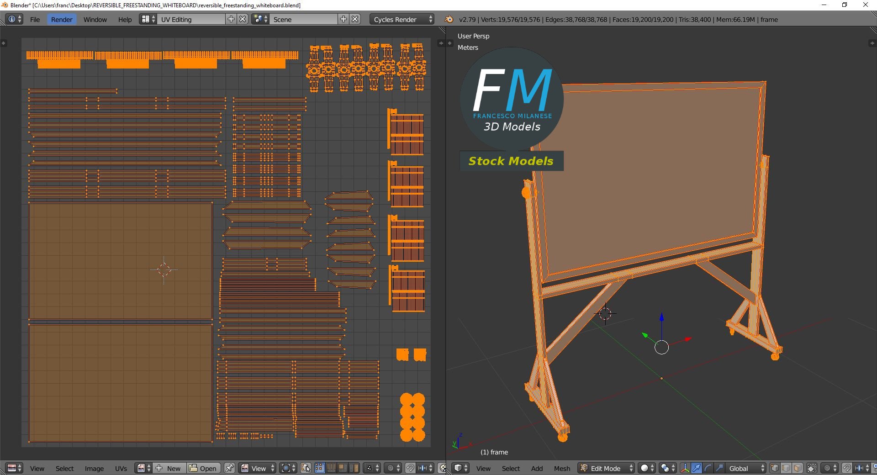
Task: Open the viewport shading sphere icon
Action: click(645, 468)
